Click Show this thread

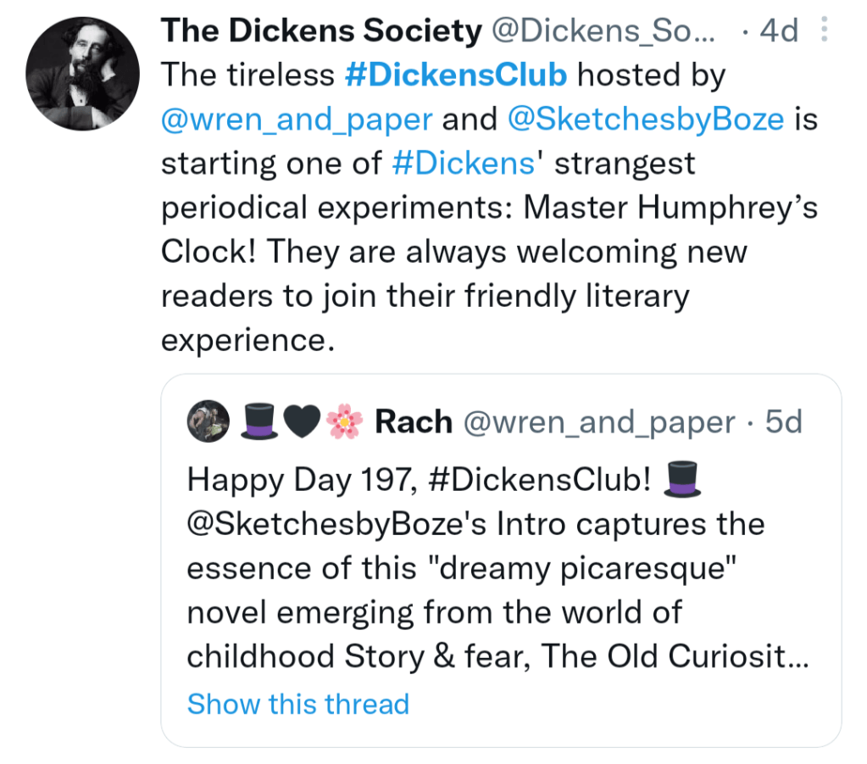click(297, 704)
